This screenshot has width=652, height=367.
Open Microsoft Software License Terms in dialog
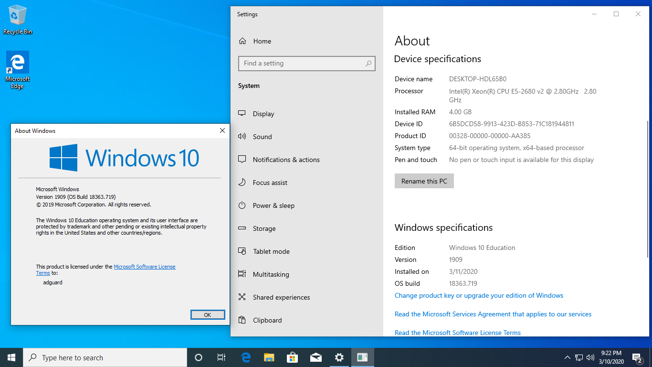[x=144, y=267]
